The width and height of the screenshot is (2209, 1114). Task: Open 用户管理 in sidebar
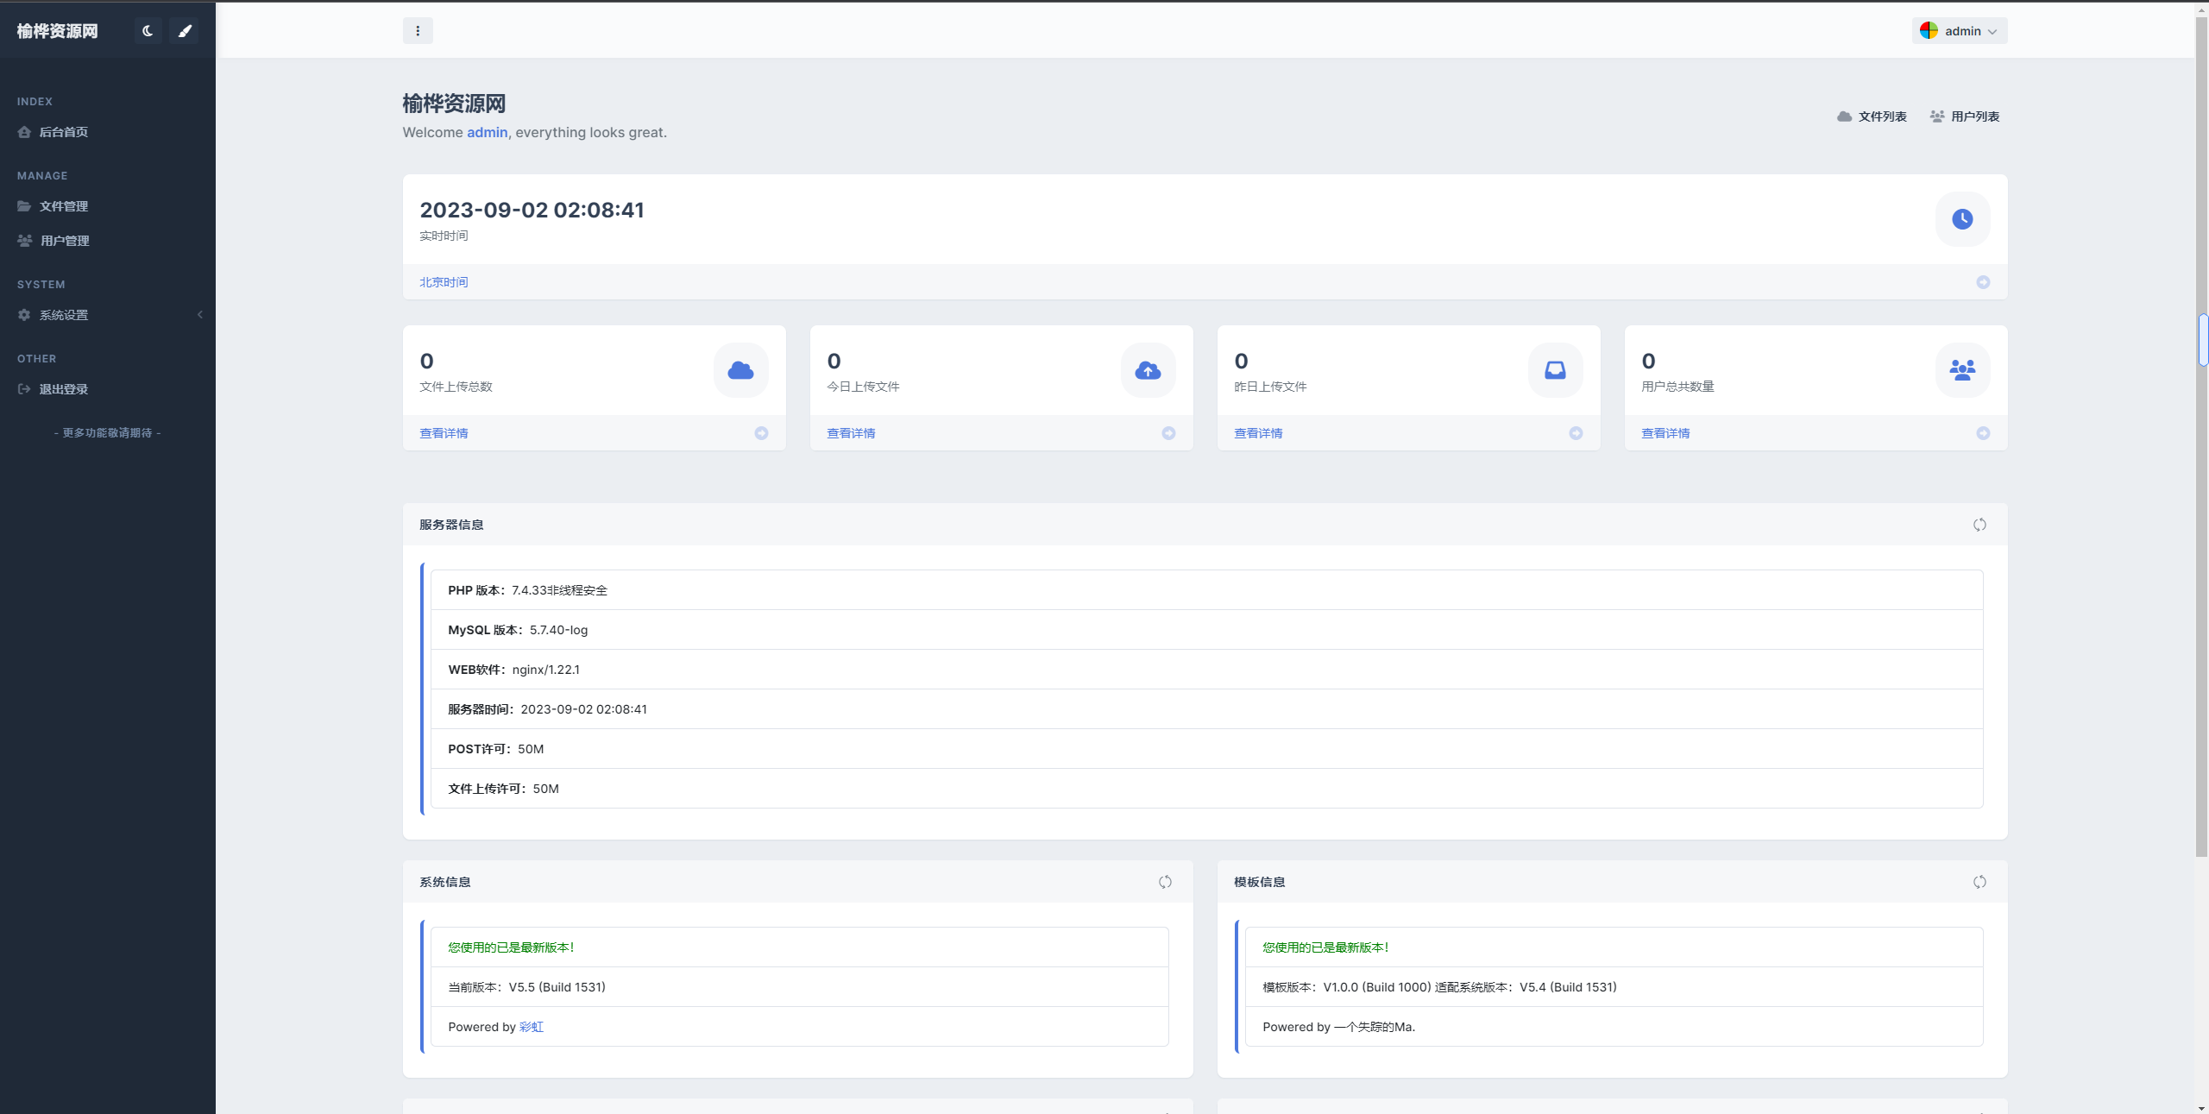point(108,241)
